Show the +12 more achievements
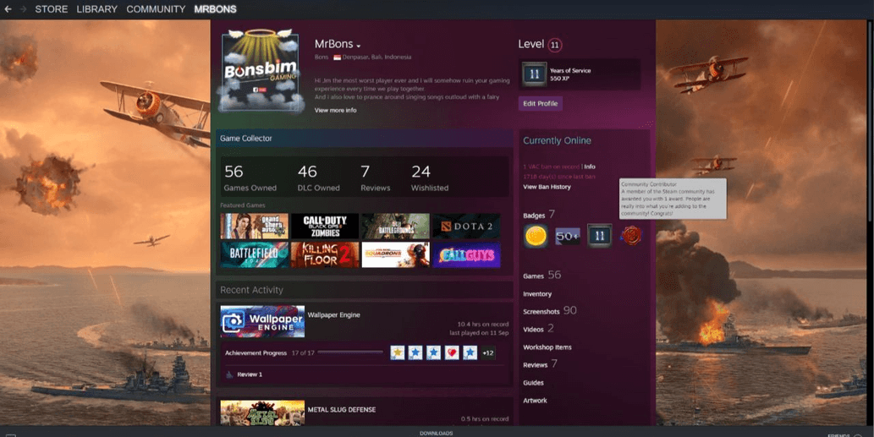 click(488, 353)
